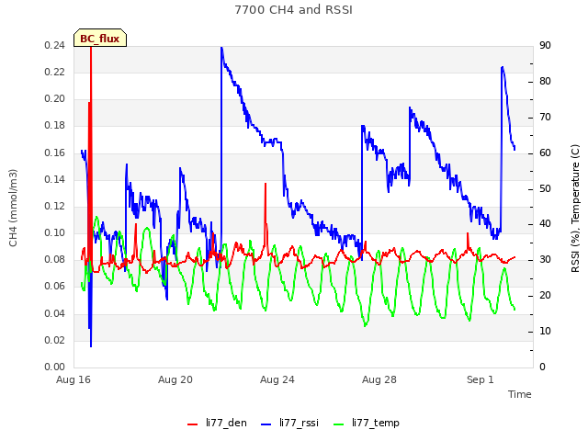Click the 0.12 left axis tick value
Viewport: 588px width, 441px height.
55,206
